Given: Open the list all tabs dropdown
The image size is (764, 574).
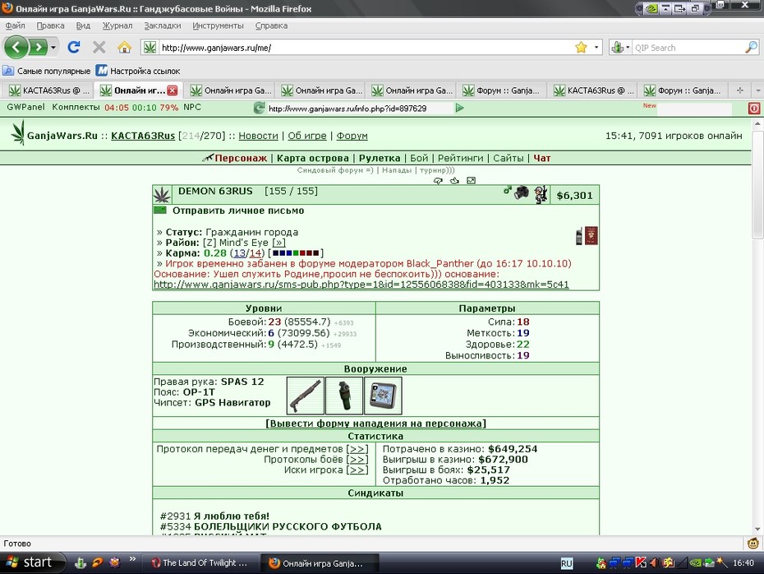Looking at the screenshot, I should (757, 90).
